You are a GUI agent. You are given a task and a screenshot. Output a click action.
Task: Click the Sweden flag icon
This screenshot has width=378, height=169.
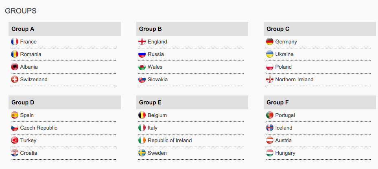tap(142, 153)
